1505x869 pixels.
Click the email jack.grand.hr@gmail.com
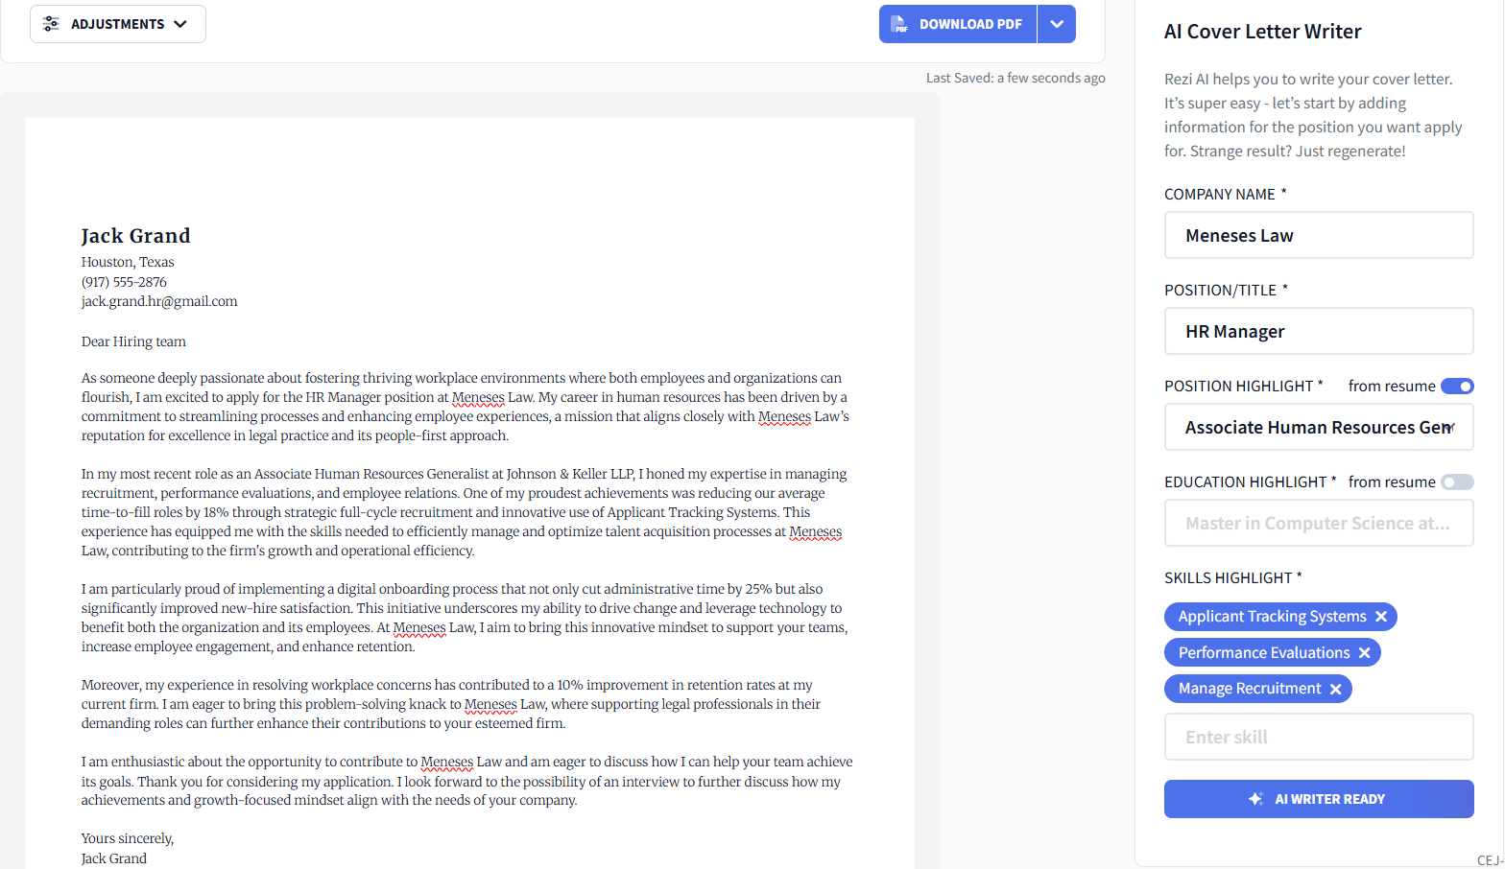[159, 301]
